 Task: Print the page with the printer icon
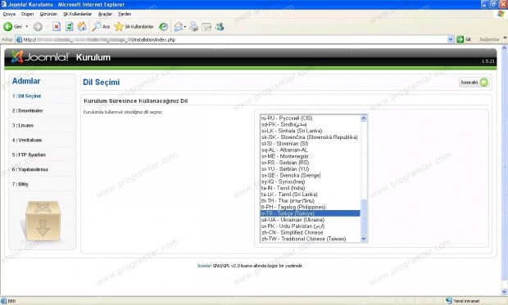193,26
